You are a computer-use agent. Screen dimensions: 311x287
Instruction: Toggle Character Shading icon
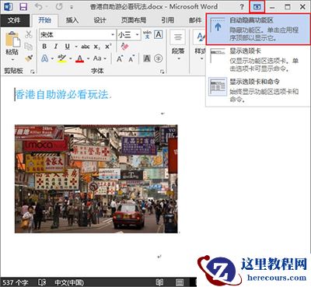click(x=147, y=58)
